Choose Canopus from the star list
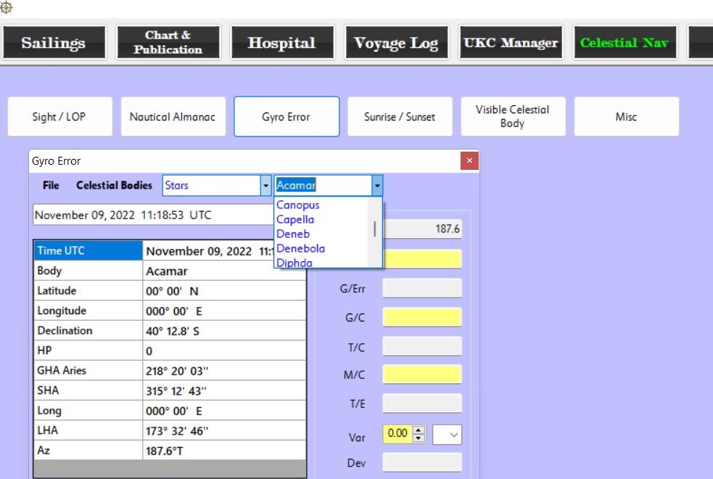 298,205
